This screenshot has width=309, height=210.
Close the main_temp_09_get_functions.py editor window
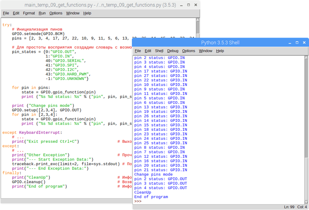click(x=196, y=5)
